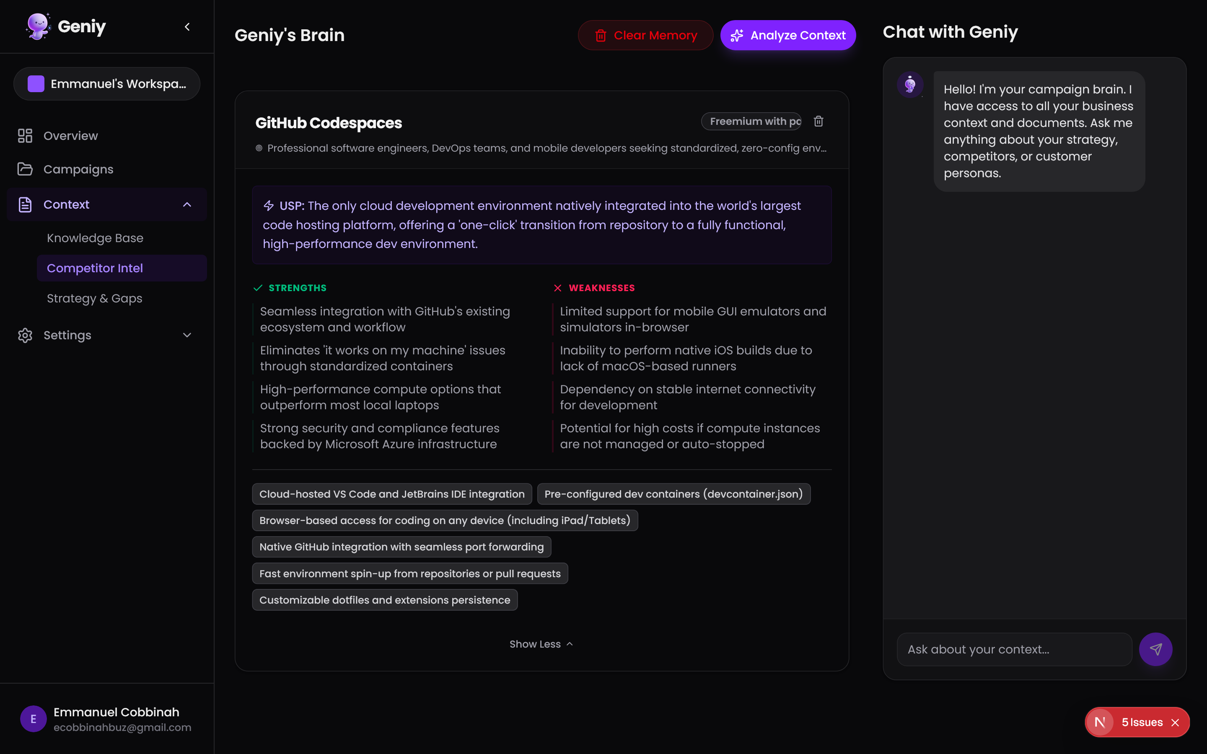Viewport: 1207px width, 754px height.
Task: Click the purple workspace color swatch
Action: [35, 83]
